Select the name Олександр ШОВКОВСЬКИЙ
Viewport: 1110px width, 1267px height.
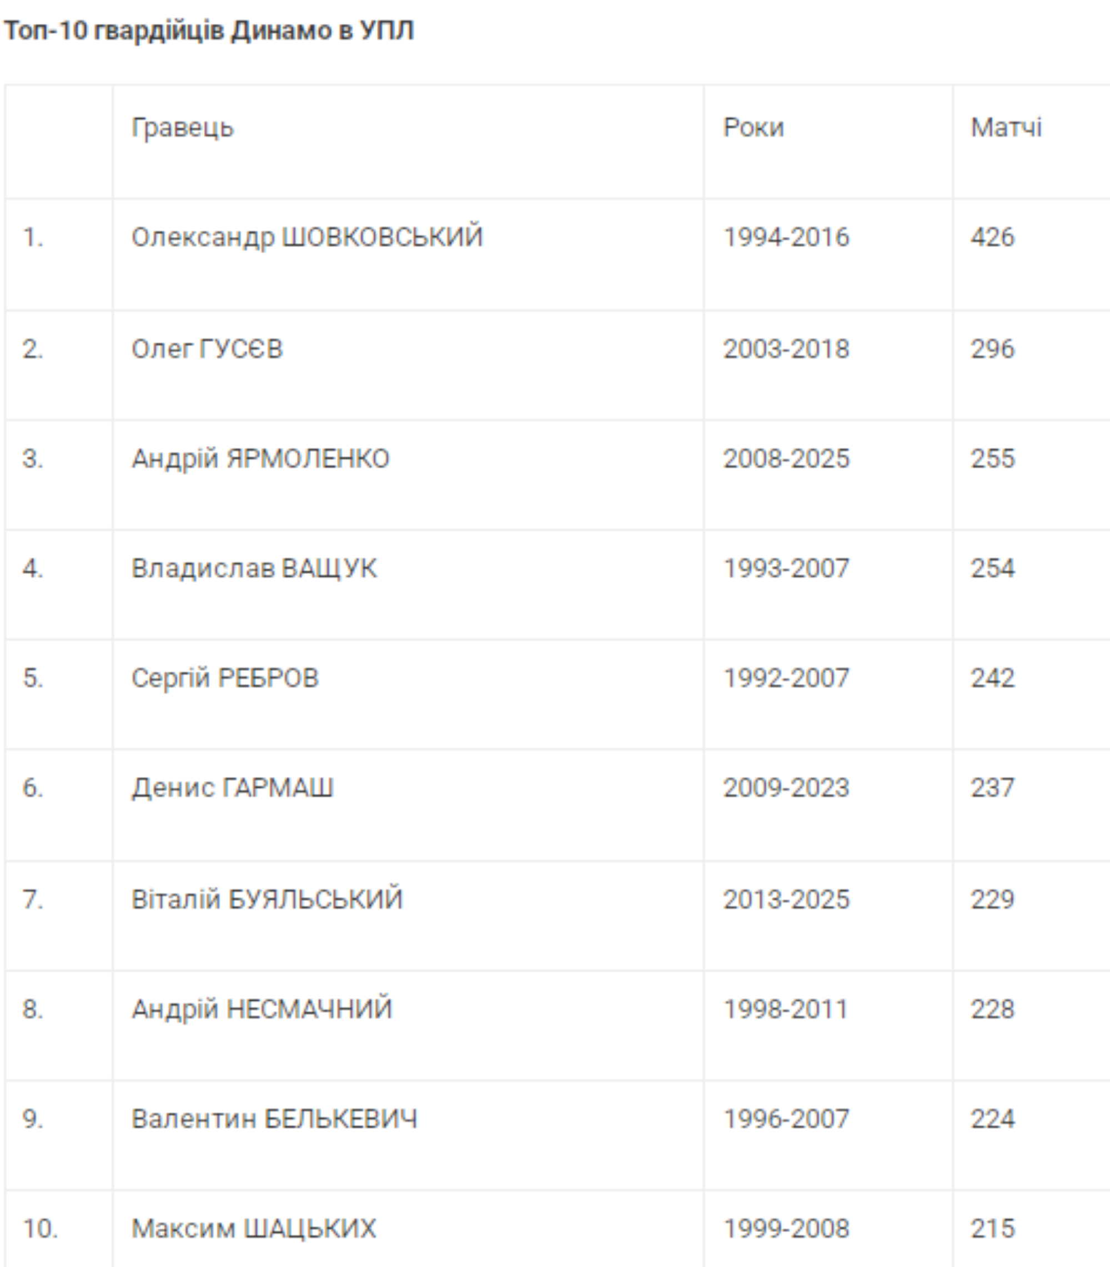(307, 237)
